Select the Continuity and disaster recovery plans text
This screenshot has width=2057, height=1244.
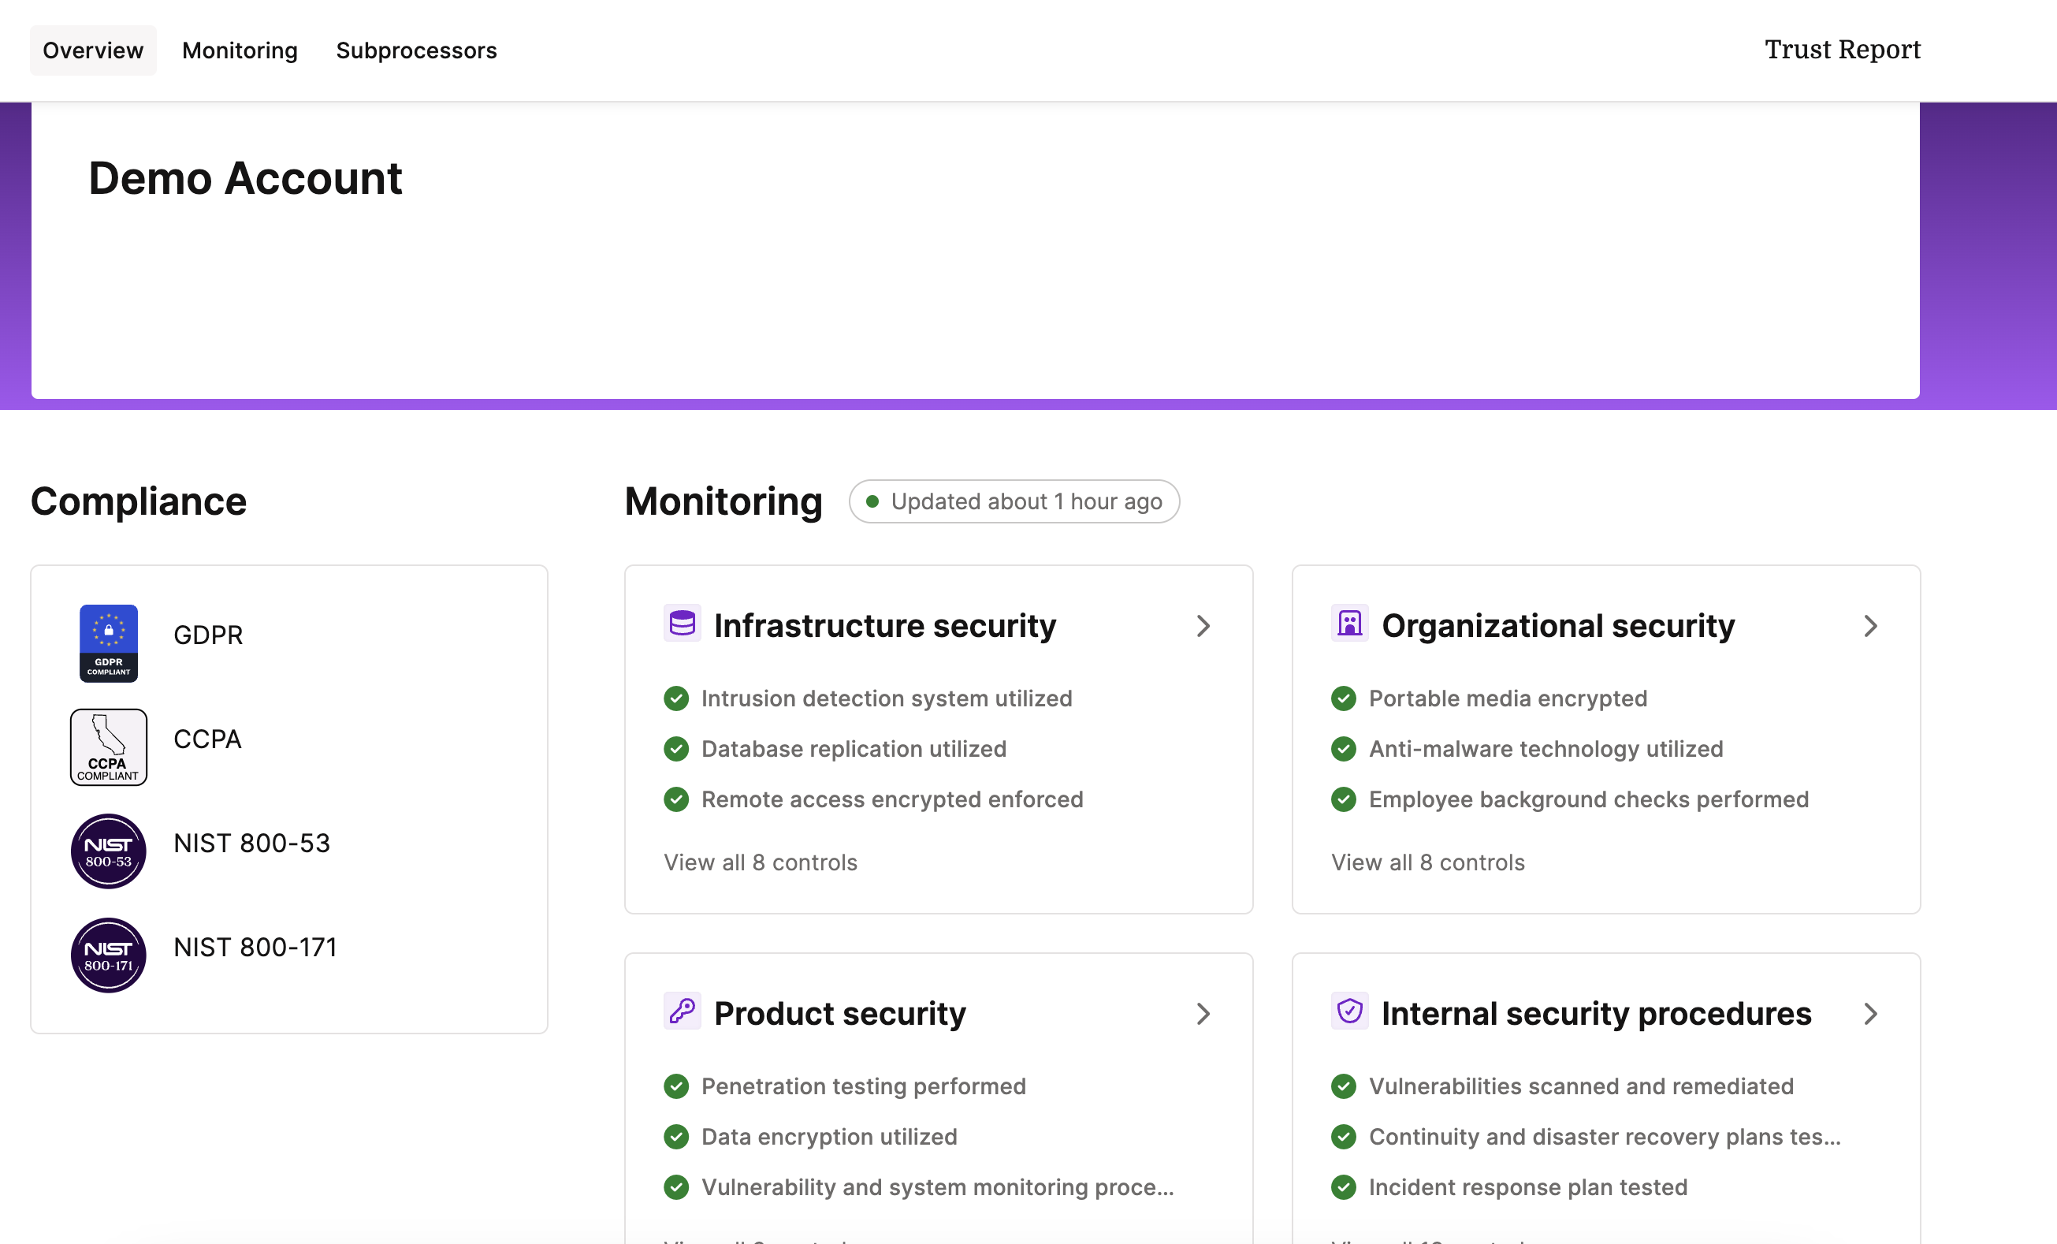pyautogui.click(x=1605, y=1136)
